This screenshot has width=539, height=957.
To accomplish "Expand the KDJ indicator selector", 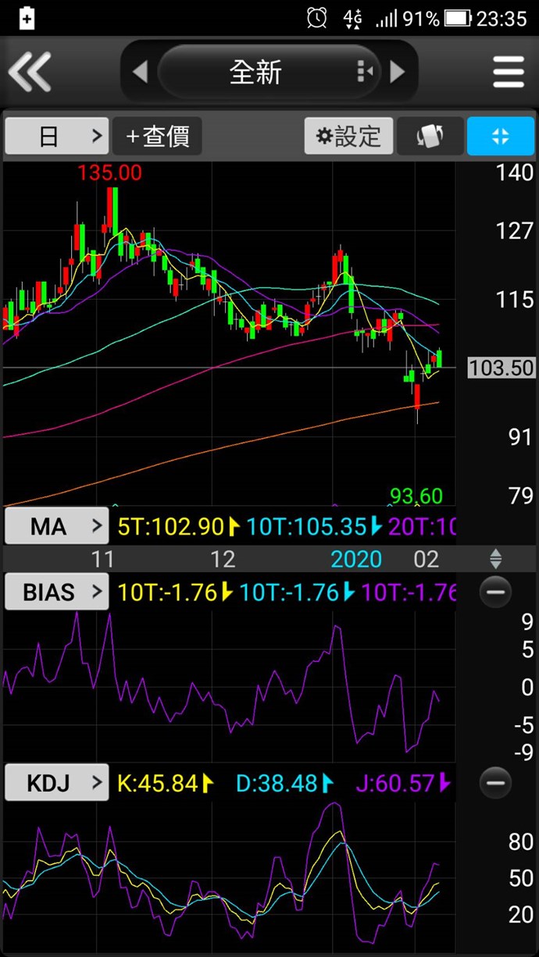I will (x=56, y=782).
